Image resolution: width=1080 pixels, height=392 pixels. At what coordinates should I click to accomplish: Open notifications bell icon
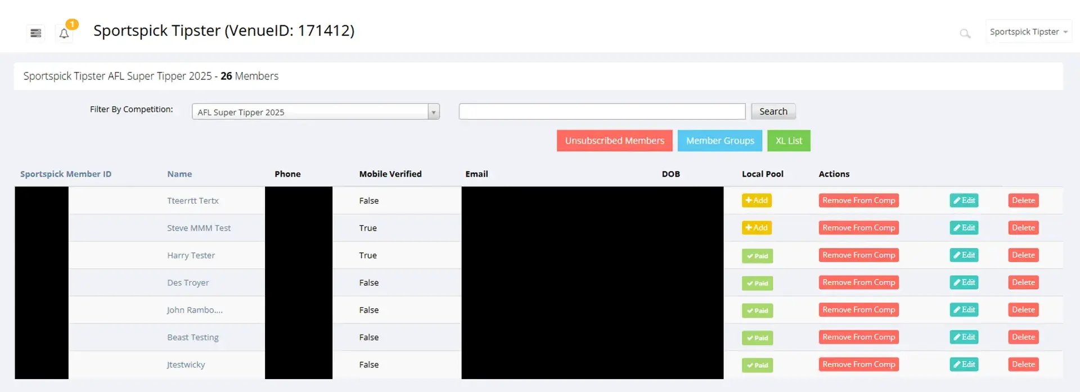64,34
